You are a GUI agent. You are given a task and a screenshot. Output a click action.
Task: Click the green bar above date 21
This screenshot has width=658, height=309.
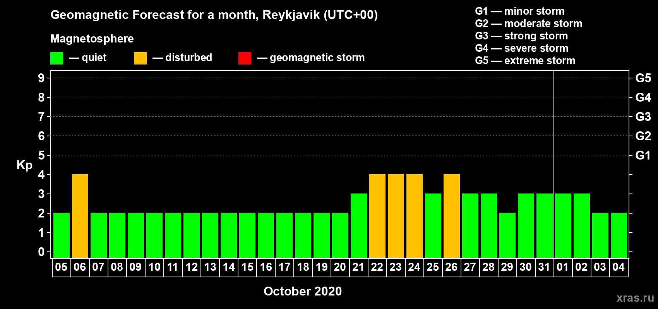tap(359, 226)
